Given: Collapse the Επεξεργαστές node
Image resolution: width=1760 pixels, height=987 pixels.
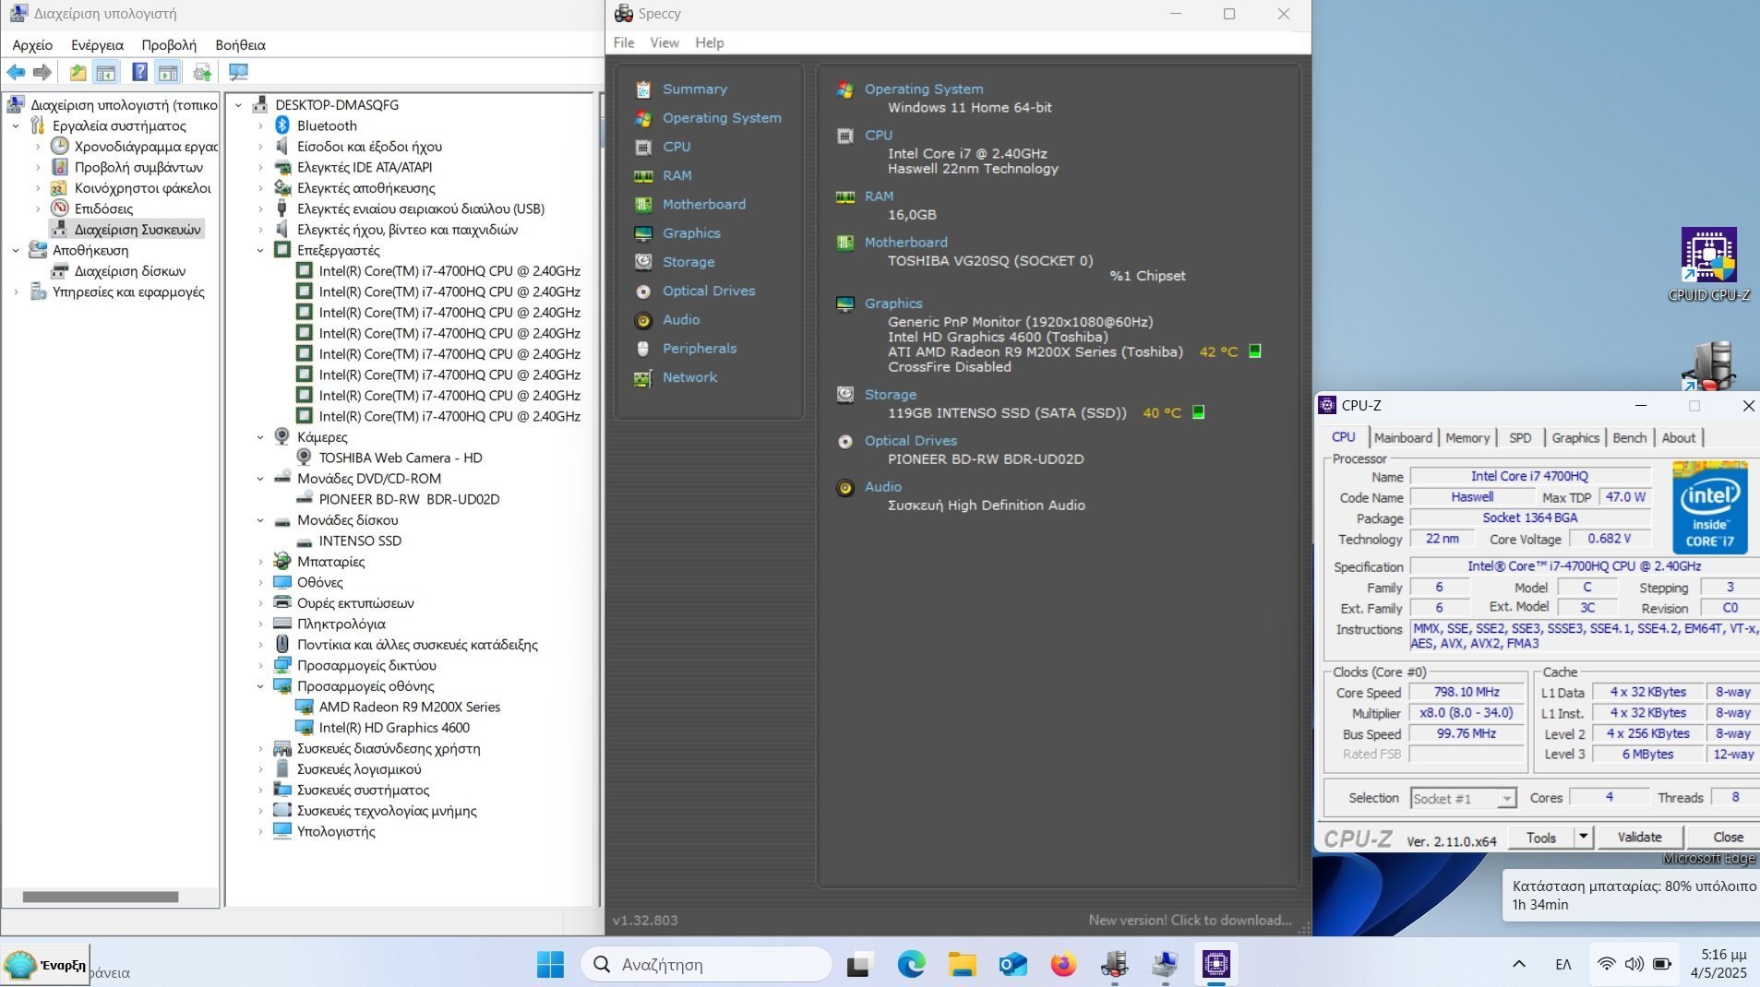Looking at the screenshot, I should point(260,251).
